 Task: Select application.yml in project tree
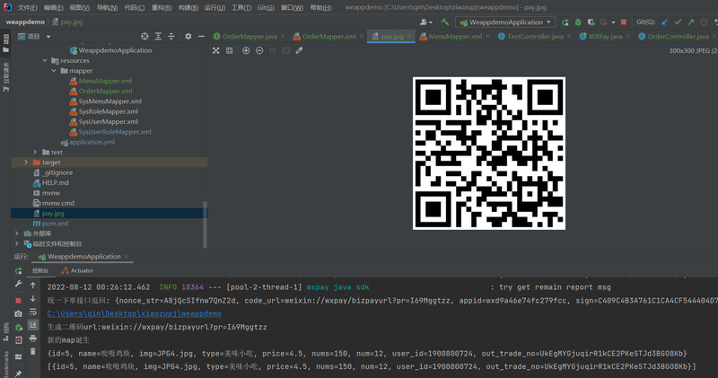(x=92, y=142)
